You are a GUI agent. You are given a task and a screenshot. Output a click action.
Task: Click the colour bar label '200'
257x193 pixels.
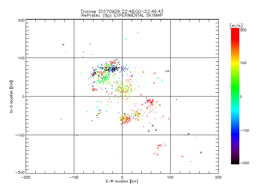click(x=243, y=30)
